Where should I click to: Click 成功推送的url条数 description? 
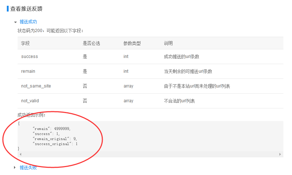tap(182, 57)
